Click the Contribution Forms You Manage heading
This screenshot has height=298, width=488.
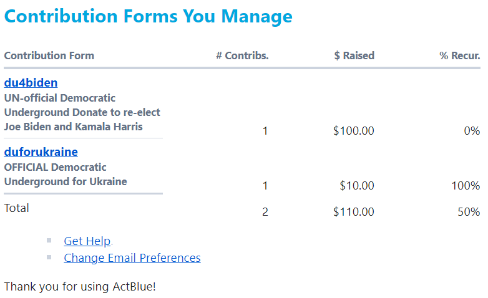coord(148,17)
